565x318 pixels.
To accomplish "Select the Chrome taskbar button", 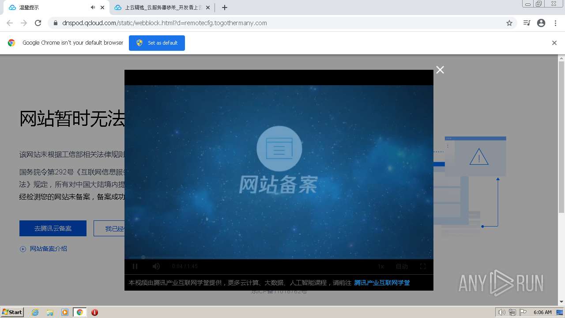I will click(x=79, y=312).
